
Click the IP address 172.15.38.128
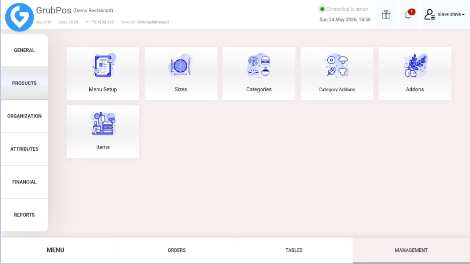click(x=102, y=22)
